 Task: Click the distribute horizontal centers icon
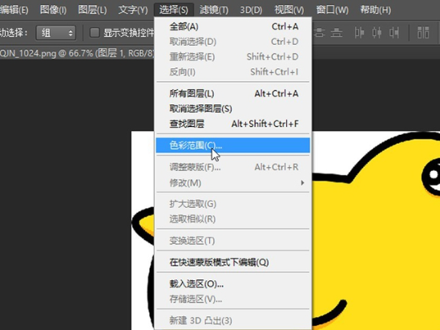point(377,33)
